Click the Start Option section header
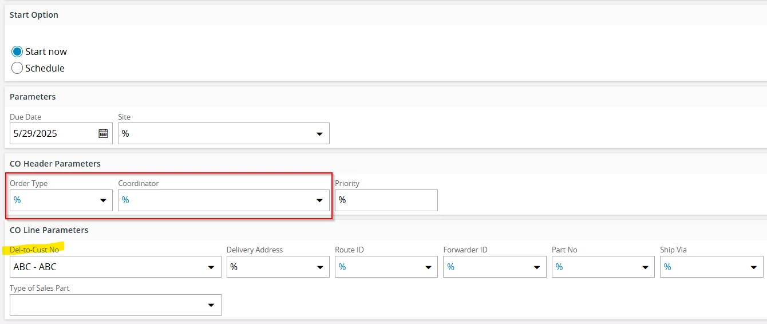This screenshot has height=324, width=767. pos(34,15)
